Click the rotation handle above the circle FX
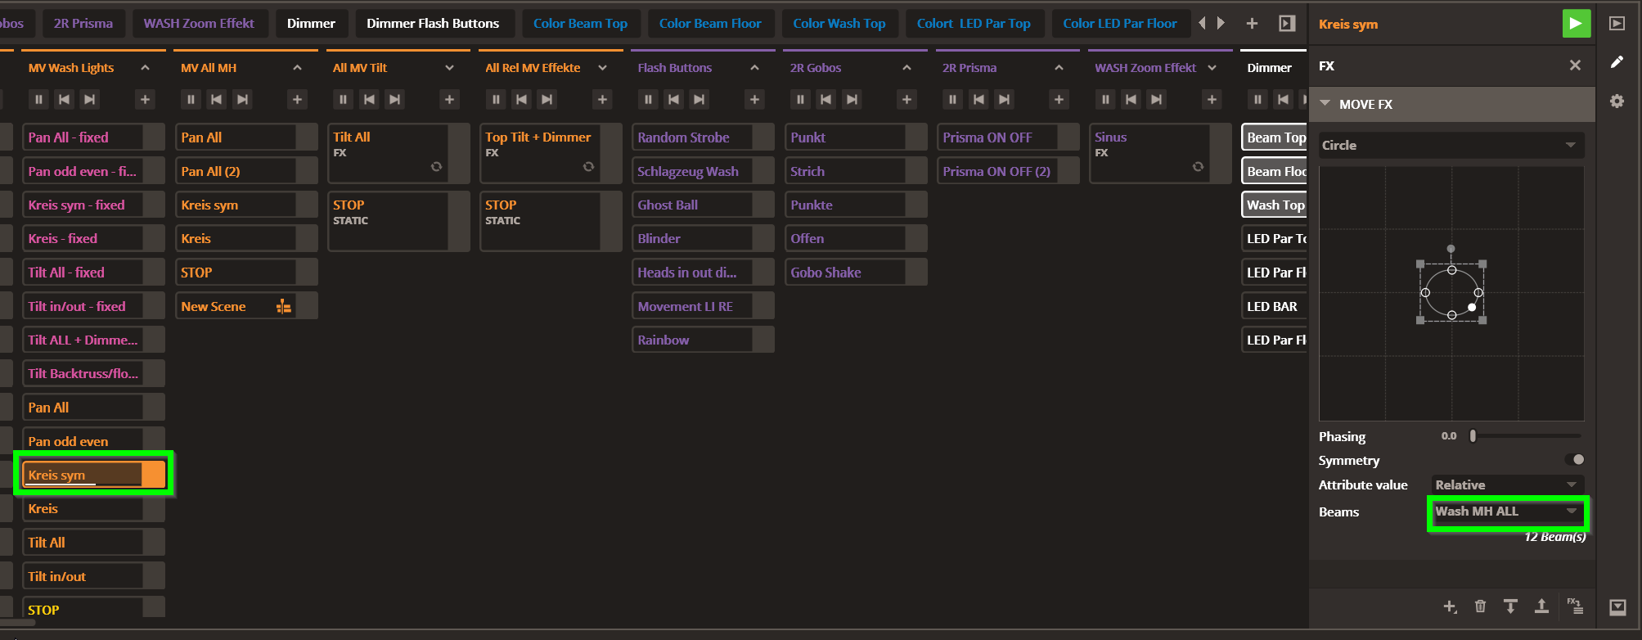1642x640 pixels. point(1451,248)
